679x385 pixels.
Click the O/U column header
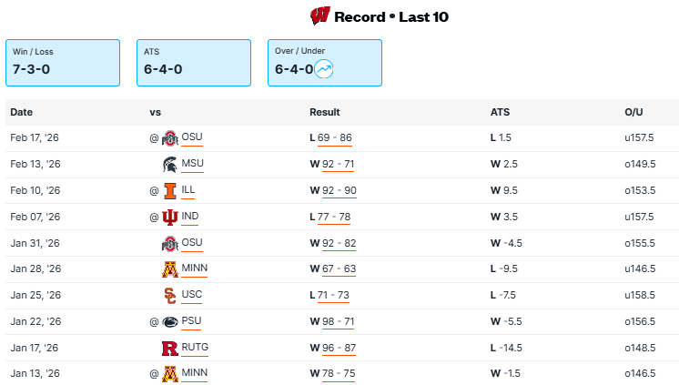(633, 112)
